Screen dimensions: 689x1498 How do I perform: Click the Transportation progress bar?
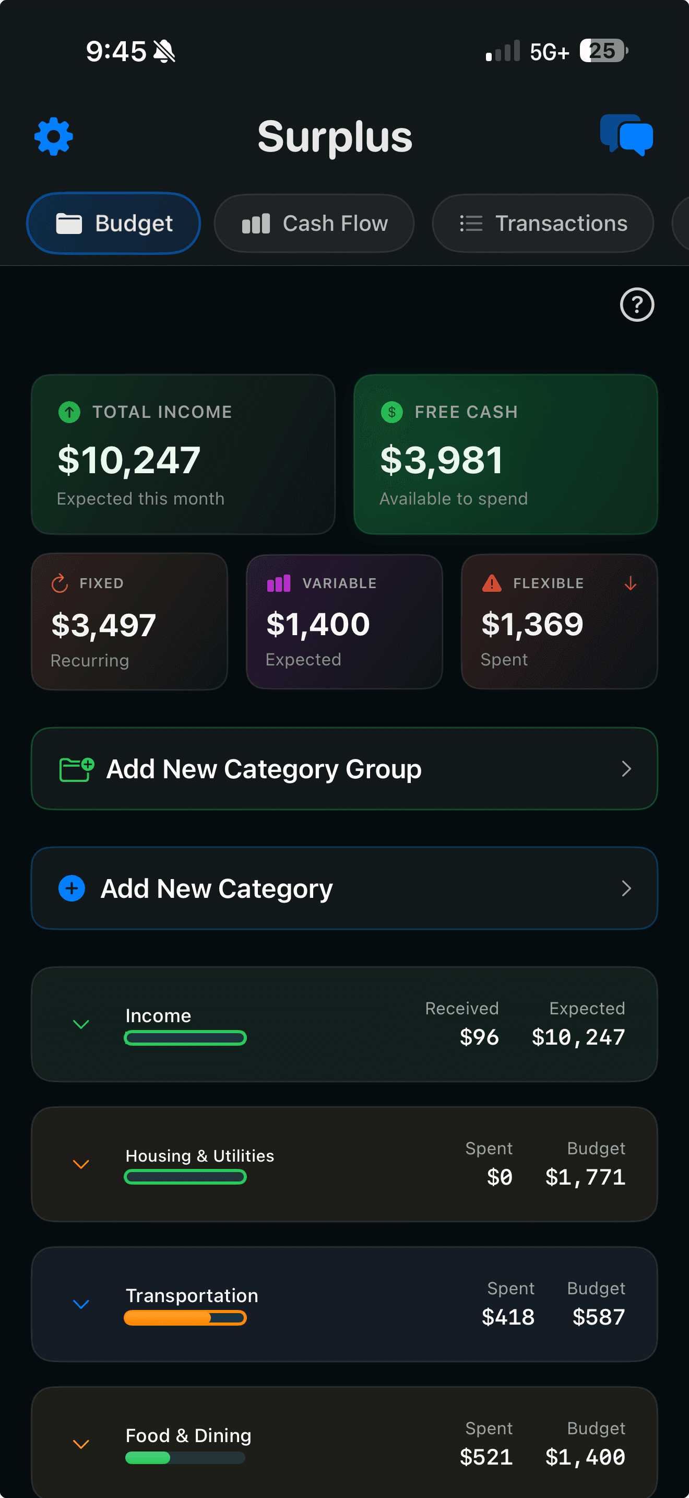pyautogui.click(x=185, y=1318)
